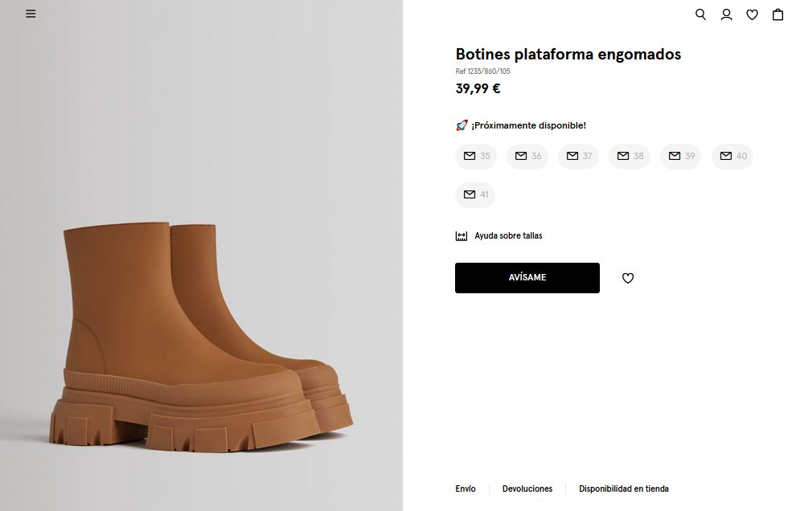Pick size 41
Viewport: 792px width, 511px height.
coord(475,194)
